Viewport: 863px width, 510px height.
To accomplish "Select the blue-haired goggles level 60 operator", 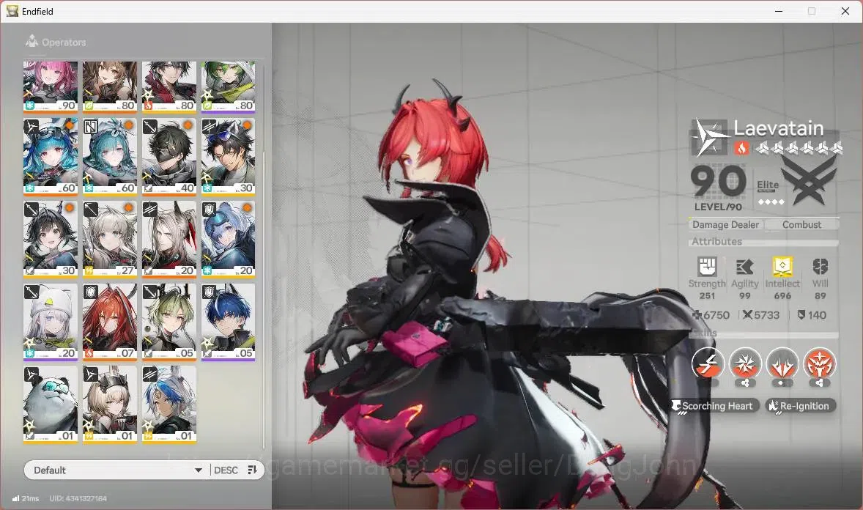I will pyautogui.click(x=50, y=157).
